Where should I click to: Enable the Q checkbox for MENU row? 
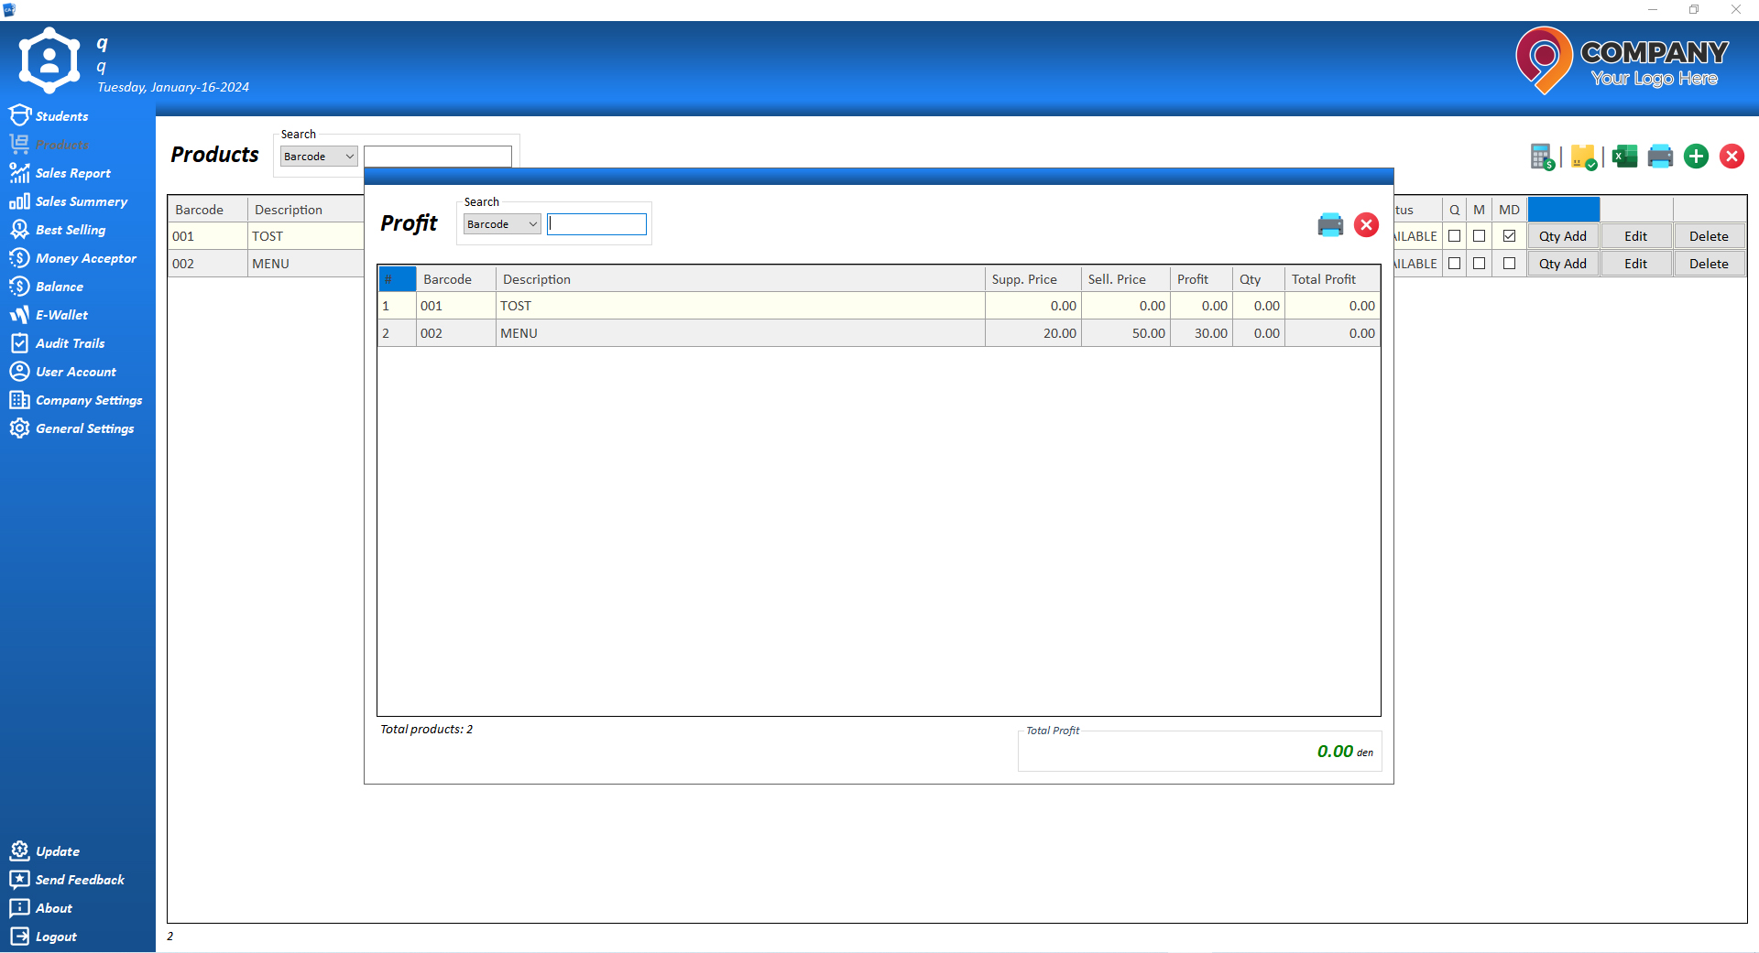pos(1455,263)
